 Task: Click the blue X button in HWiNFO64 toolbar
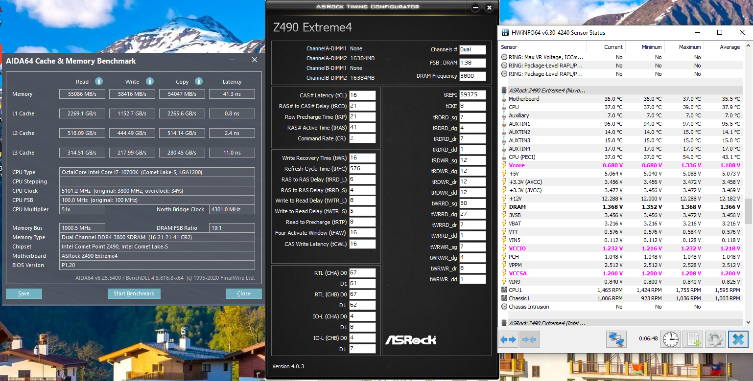click(738, 339)
